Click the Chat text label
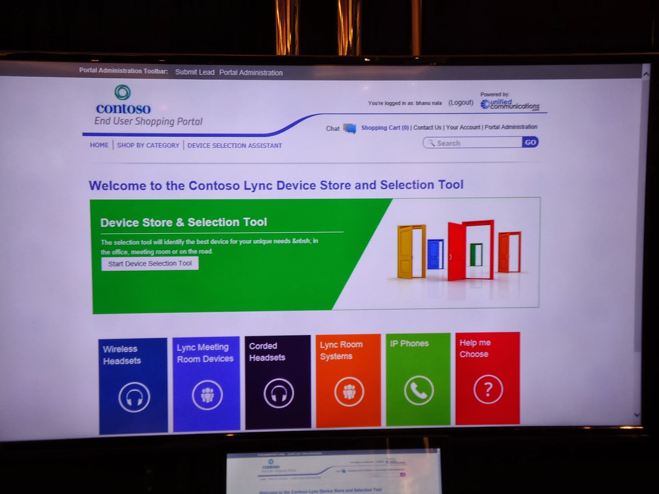 [333, 128]
